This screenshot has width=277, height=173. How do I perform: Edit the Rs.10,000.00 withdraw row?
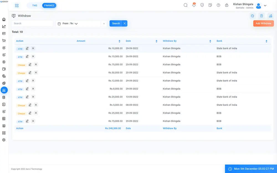click(x=27, y=48)
